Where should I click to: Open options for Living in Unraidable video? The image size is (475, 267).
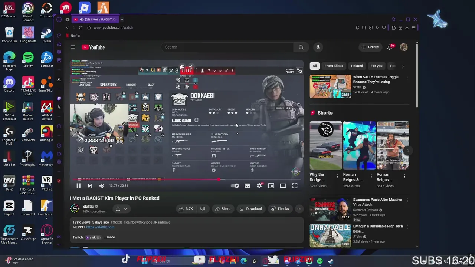407,227
